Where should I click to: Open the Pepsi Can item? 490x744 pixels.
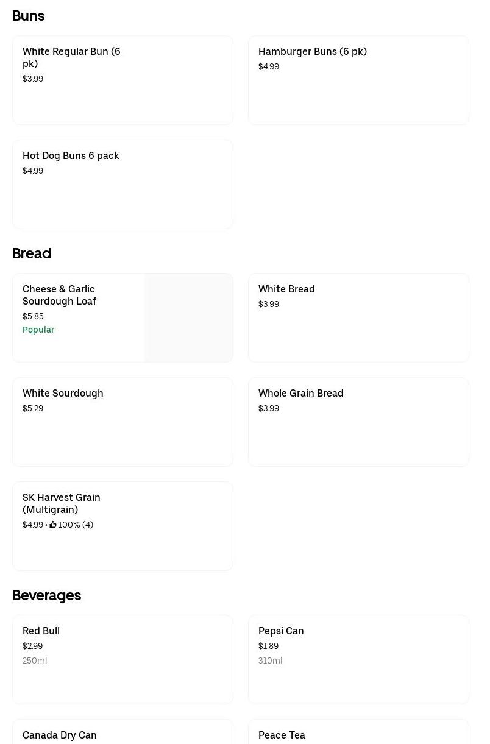[x=358, y=659]
